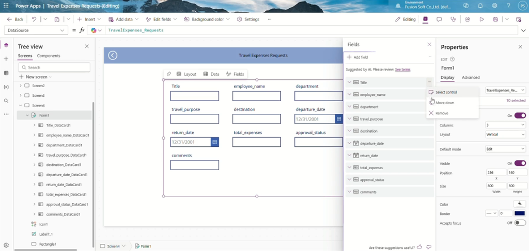Click the Preview app play icon
The width and height of the screenshot is (529, 251).
pyautogui.click(x=481, y=20)
